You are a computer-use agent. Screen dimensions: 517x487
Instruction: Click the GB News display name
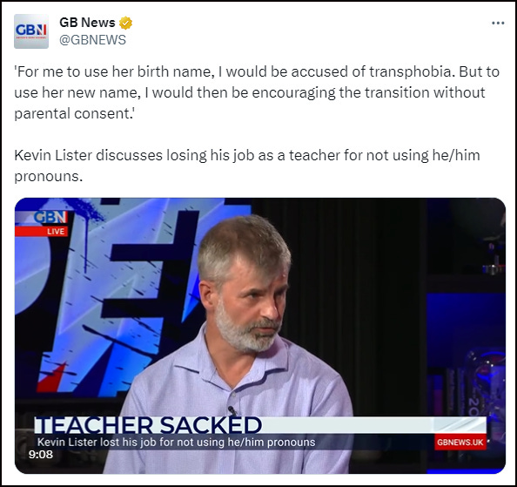87,23
